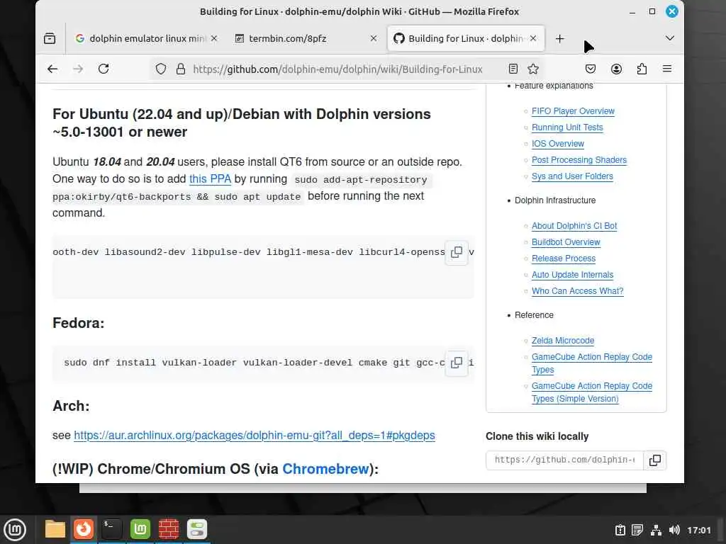Open a new tab with plus button
The image size is (726, 544).
560,38
